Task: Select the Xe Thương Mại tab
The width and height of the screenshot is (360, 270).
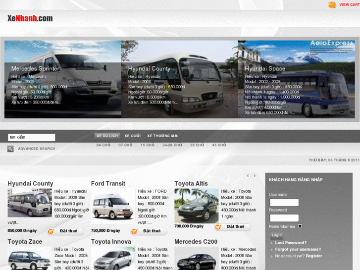Action: [x=163, y=136]
